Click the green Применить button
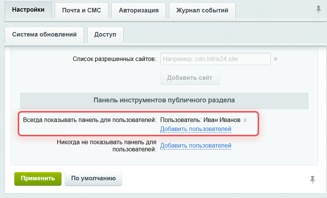Image resolution: width=327 pixels, height=198 pixels. [x=37, y=178]
